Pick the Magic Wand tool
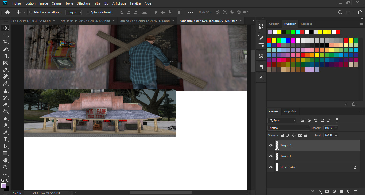This screenshot has width=365, height=195. point(5,49)
